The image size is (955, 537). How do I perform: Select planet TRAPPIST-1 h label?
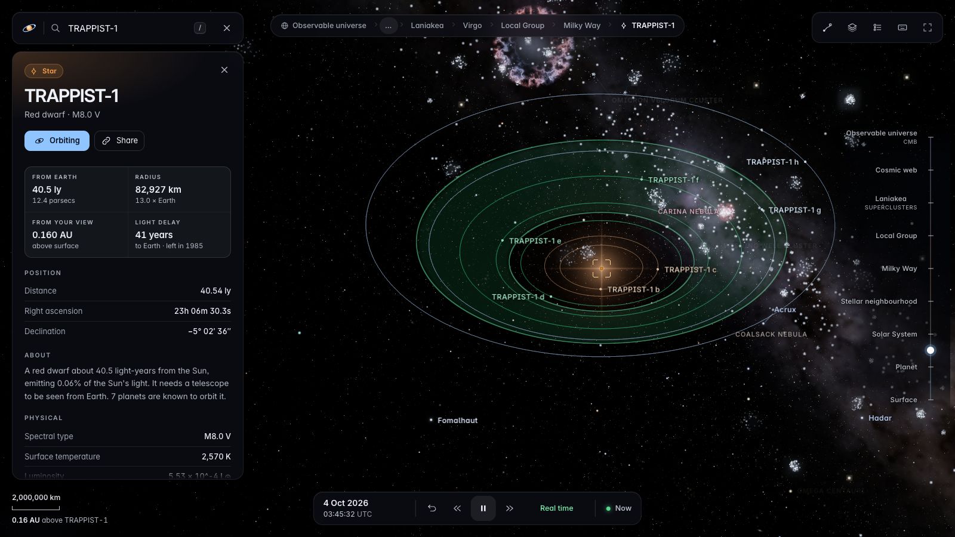(772, 162)
